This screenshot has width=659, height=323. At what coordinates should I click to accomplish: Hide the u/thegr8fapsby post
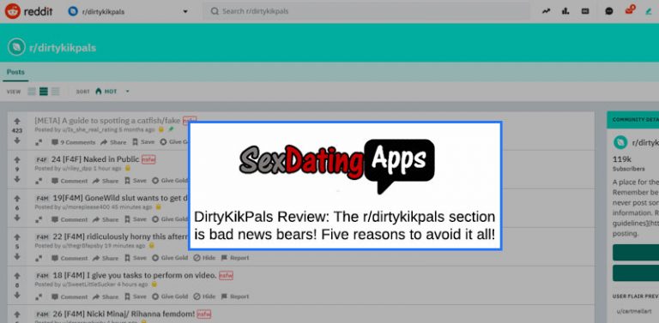(x=204, y=258)
